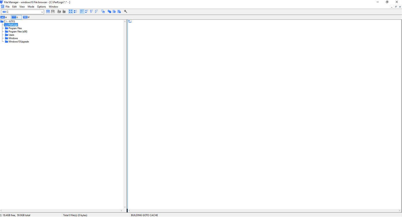Click the child window system menu icon
This screenshot has height=217, width=402.
(3, 7)
